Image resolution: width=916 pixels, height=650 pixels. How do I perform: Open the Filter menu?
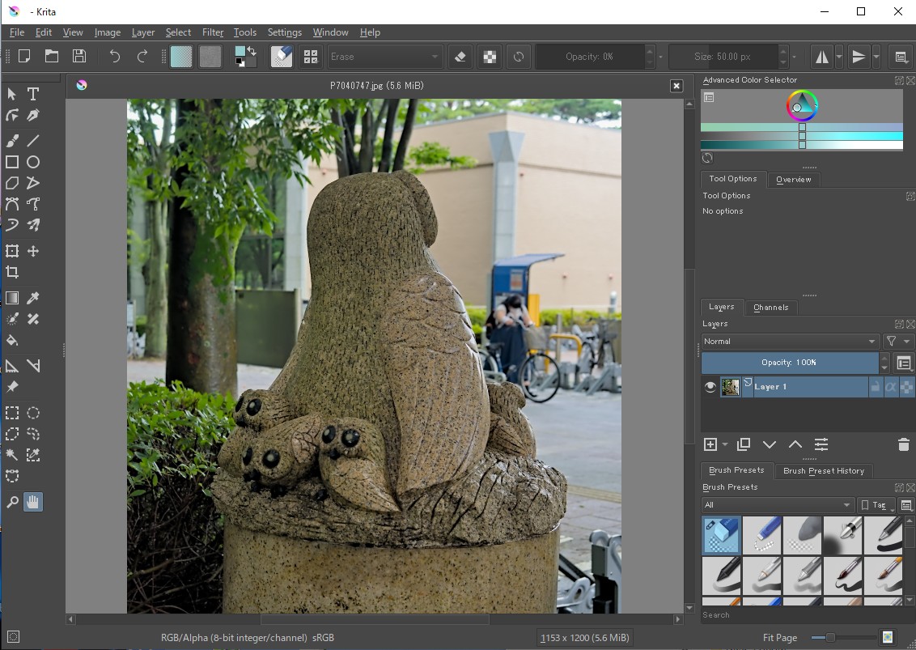pyautogui.click(x=213, y=32)
